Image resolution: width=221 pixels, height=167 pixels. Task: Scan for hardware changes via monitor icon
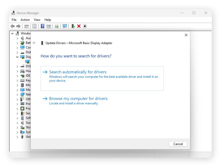65,26
